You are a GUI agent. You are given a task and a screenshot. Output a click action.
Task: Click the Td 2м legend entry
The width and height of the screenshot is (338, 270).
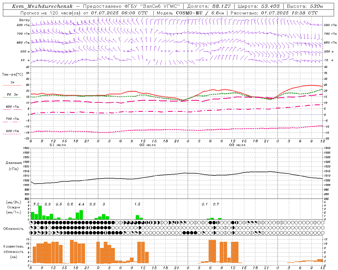(12, 94)
